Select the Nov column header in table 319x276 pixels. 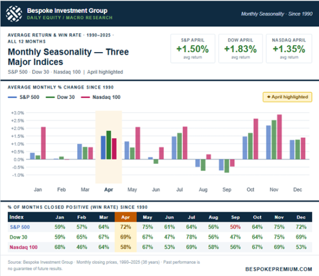tap(279, 217)
